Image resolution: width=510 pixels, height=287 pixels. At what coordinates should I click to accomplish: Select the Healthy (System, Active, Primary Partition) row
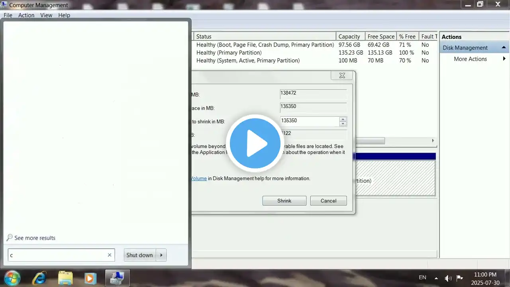click(x=248, y=61)
